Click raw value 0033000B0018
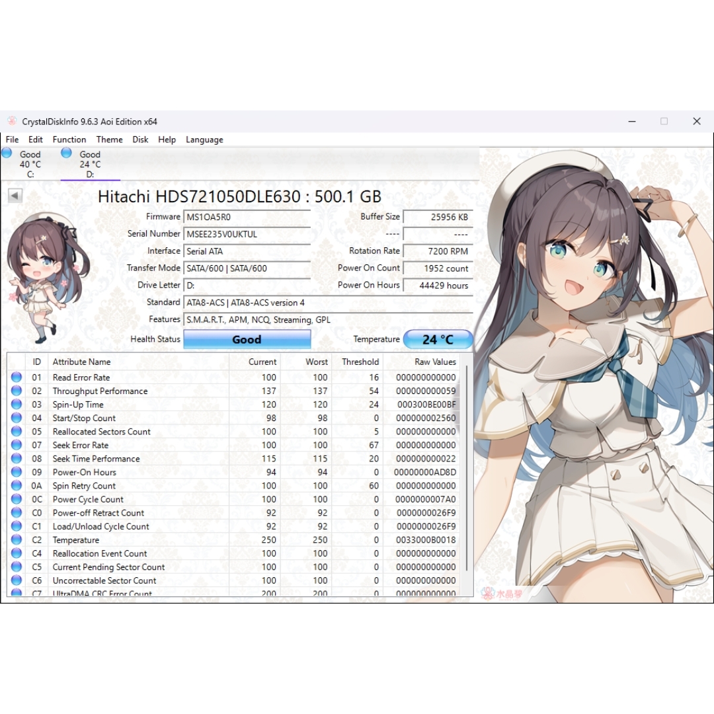Screen dimensions: 714x714 426,540
